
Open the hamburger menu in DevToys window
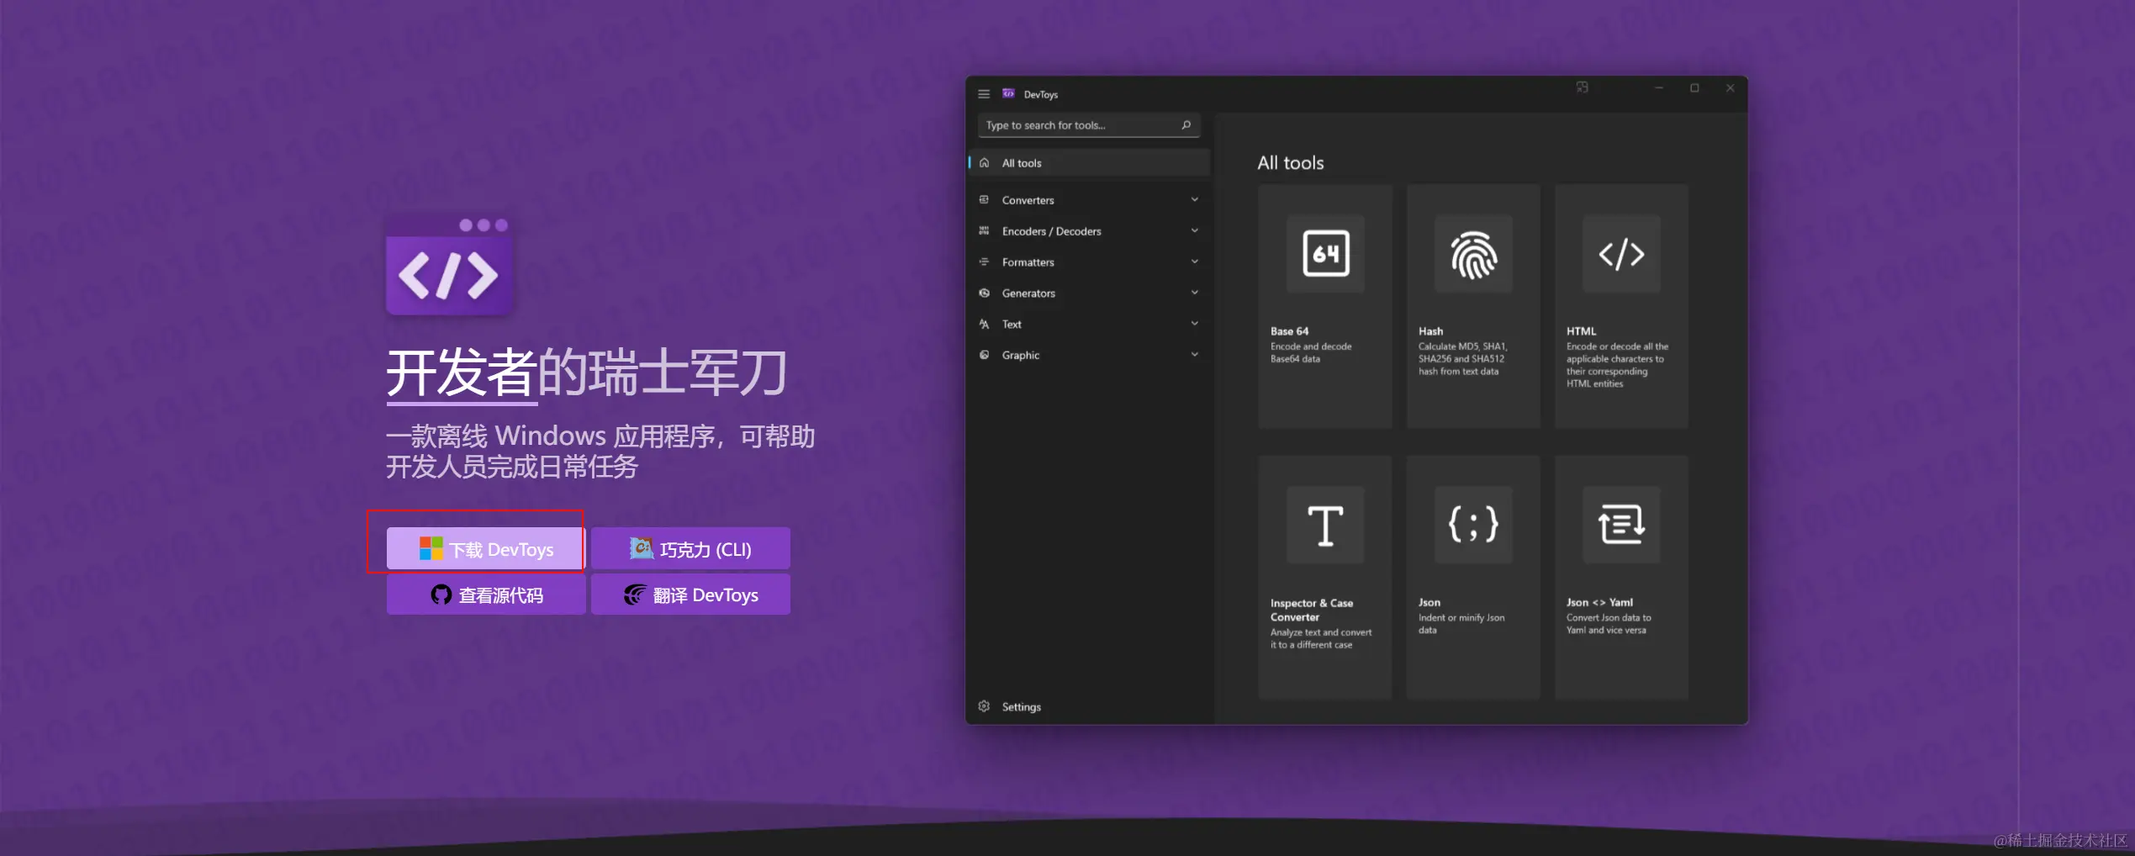984,94
